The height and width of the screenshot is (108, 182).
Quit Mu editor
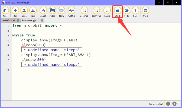tap(145, 12)
